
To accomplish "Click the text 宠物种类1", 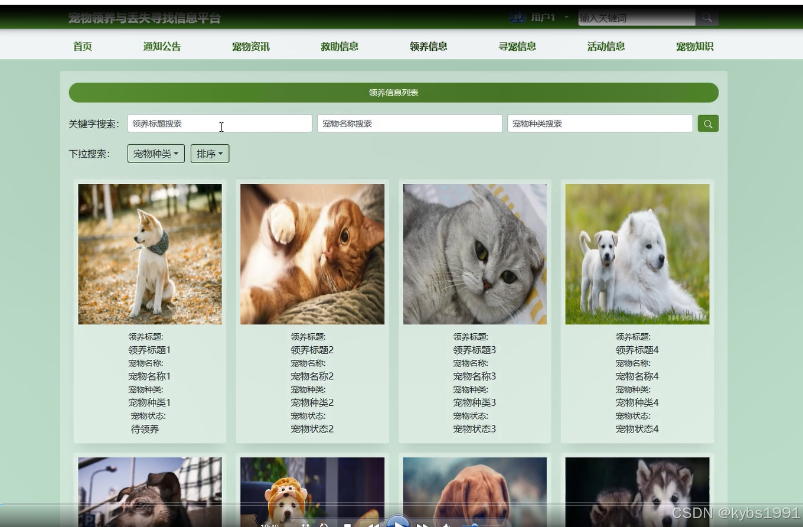I will 149,403.
